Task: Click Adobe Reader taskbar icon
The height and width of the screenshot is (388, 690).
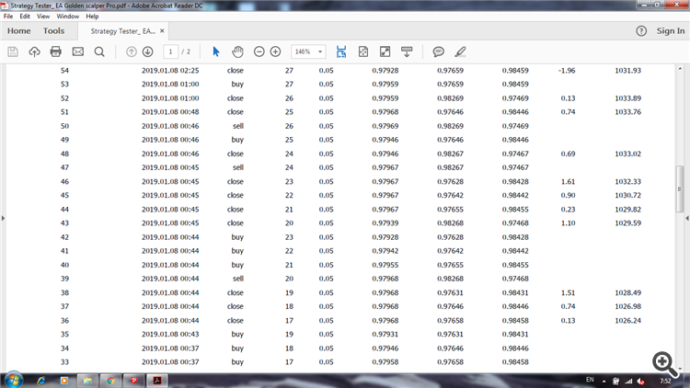Action: click(x=157, y=381)
